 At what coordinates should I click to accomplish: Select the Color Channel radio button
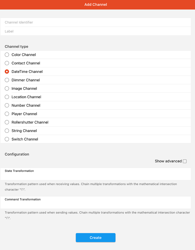pyautogui.click(x=7, y=55)
